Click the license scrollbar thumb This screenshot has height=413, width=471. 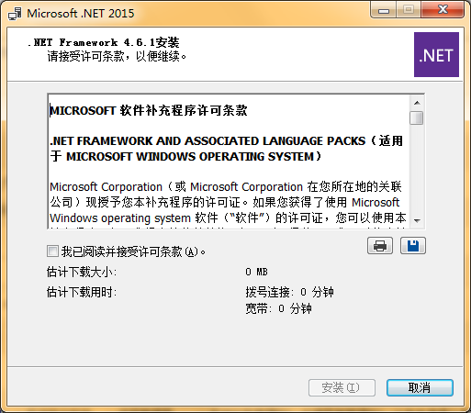pyautogui.click(x=417, y=117)
